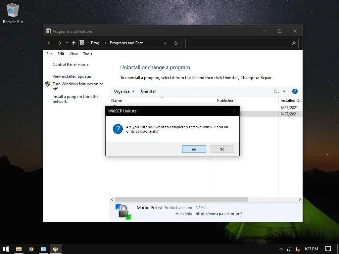This screenshot has width=339, height=254.
Task: Click the highlighted row's 8/27/2021 date
Action: pos(289,114)
